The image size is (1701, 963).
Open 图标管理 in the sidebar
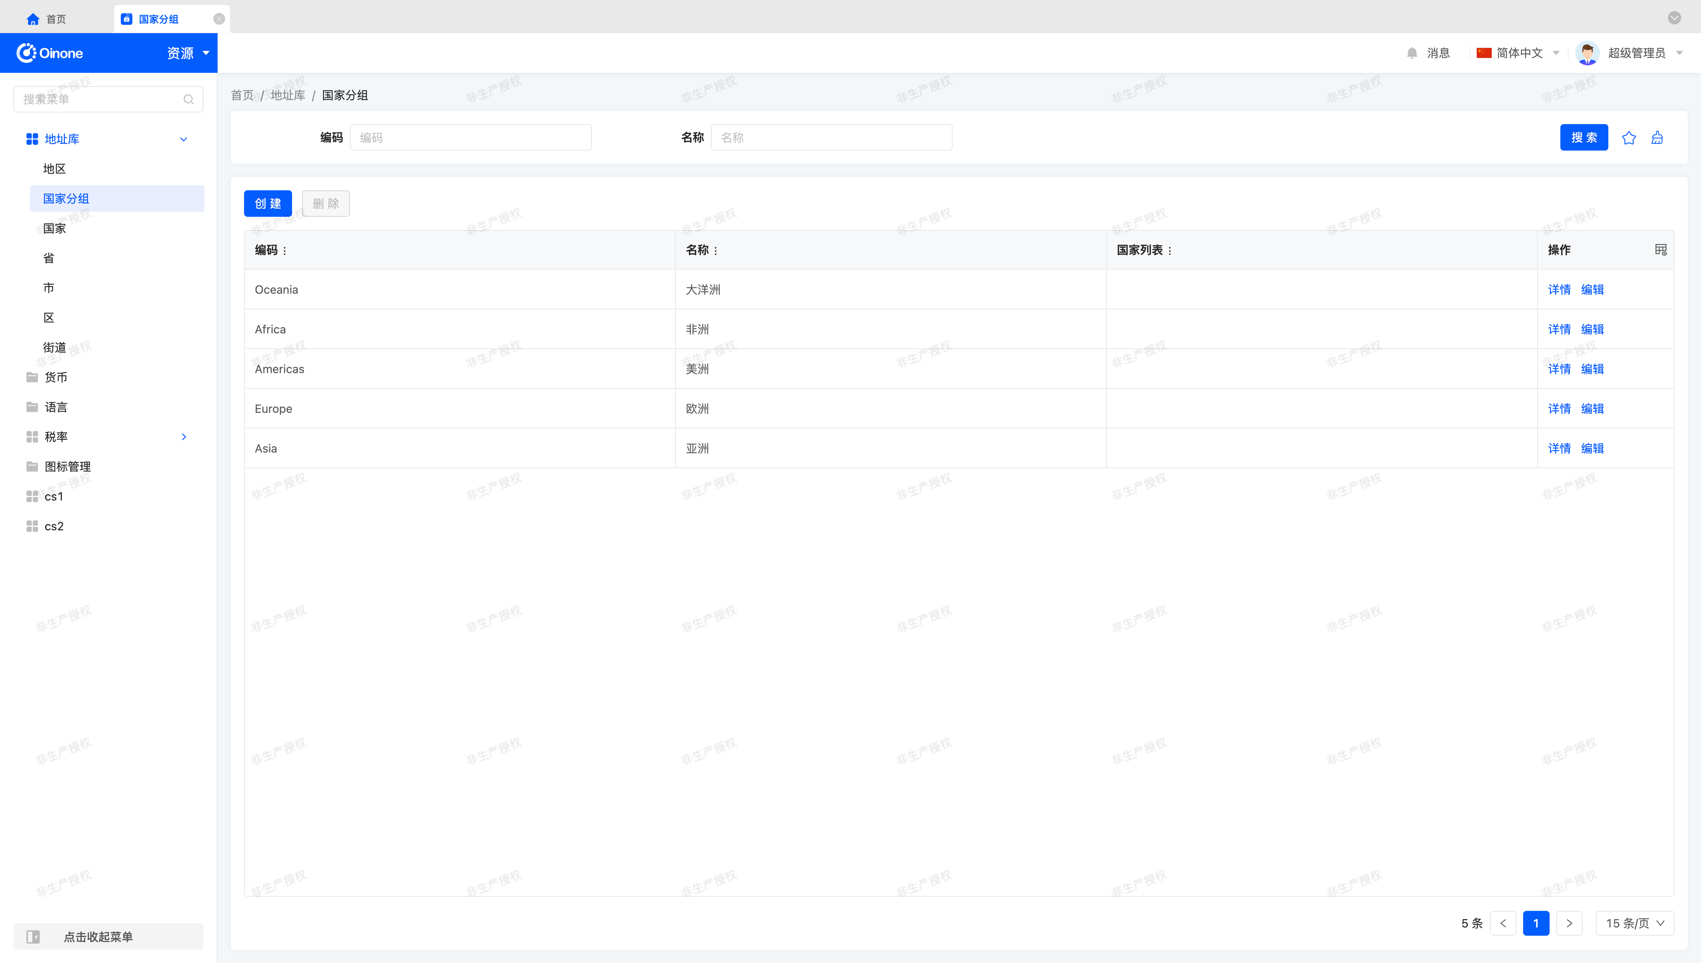[67, 466]
